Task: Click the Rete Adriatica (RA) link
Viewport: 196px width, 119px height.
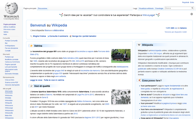Action: [x=71, y=58]
